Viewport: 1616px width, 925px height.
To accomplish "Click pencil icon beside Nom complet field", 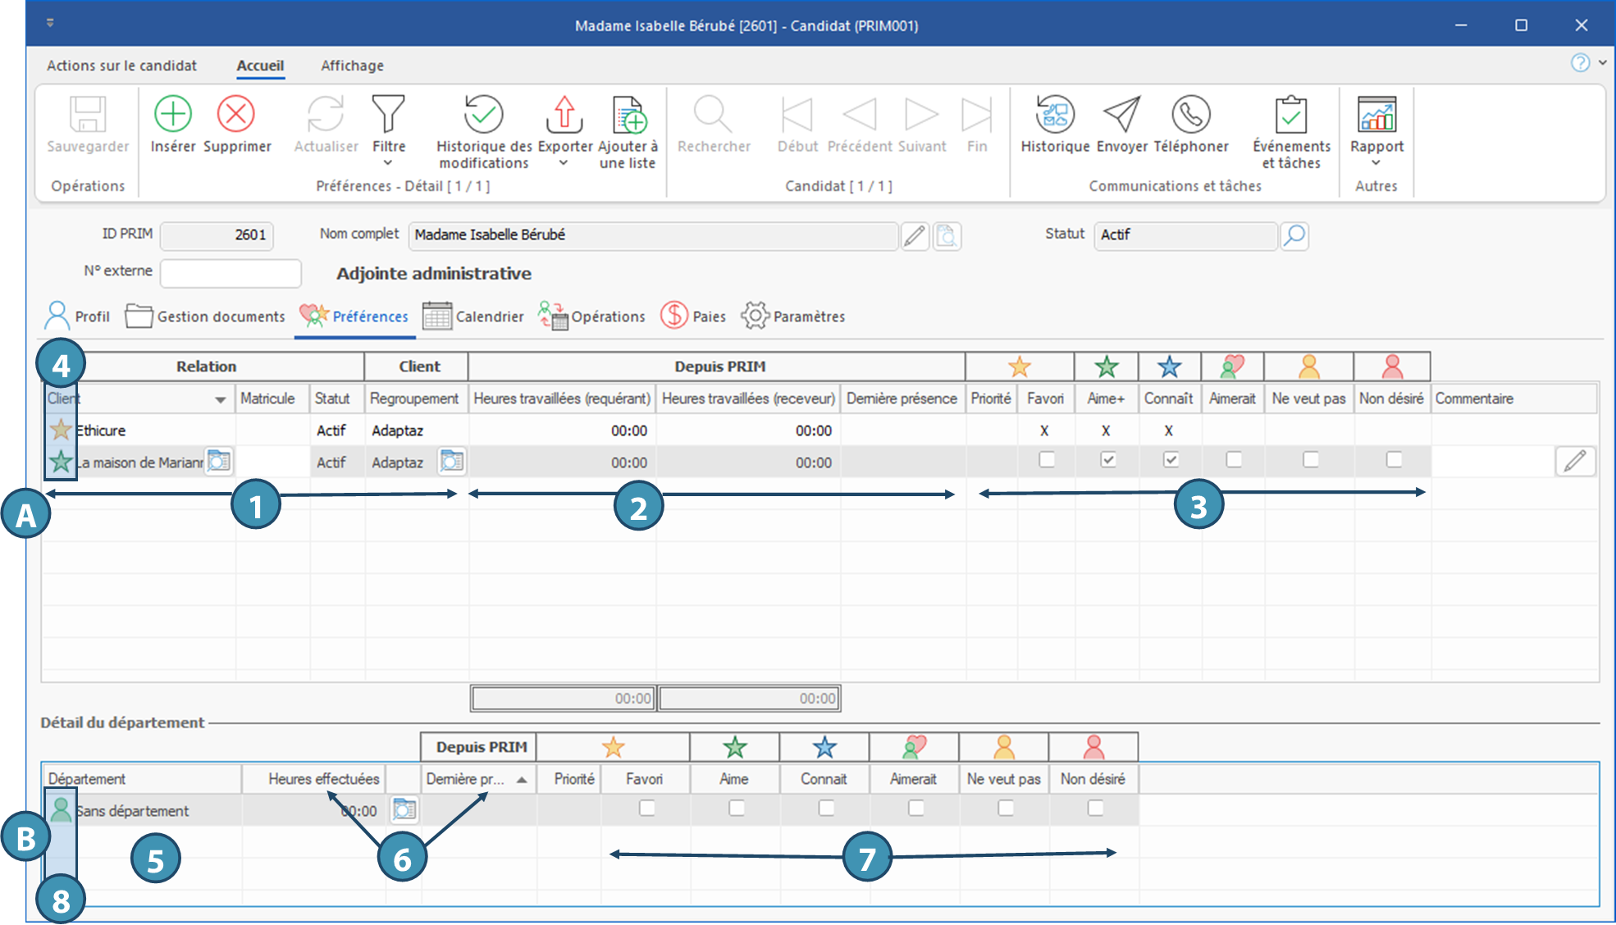I will [x=915, y=236].
